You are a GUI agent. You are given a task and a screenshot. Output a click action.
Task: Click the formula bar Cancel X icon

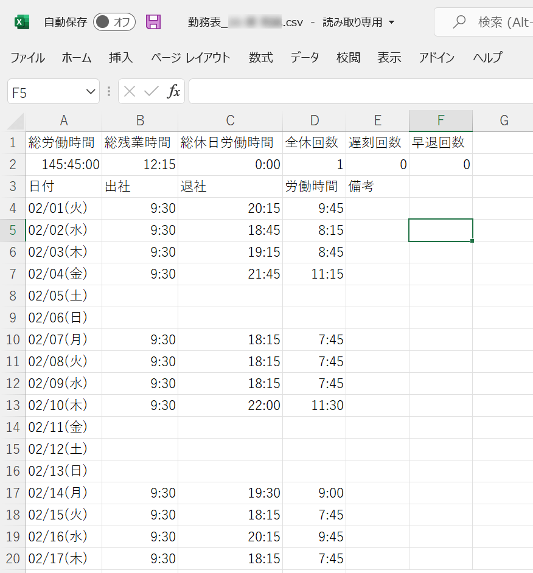pos(130,92)
